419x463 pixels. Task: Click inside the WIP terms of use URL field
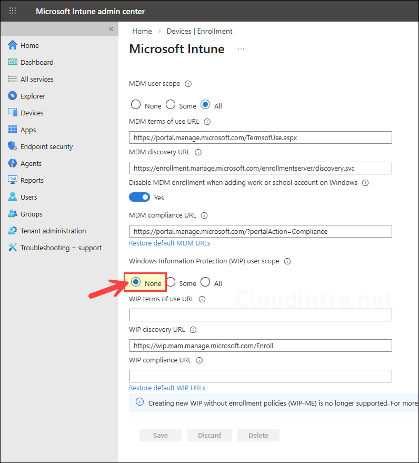tap(260, 314)
